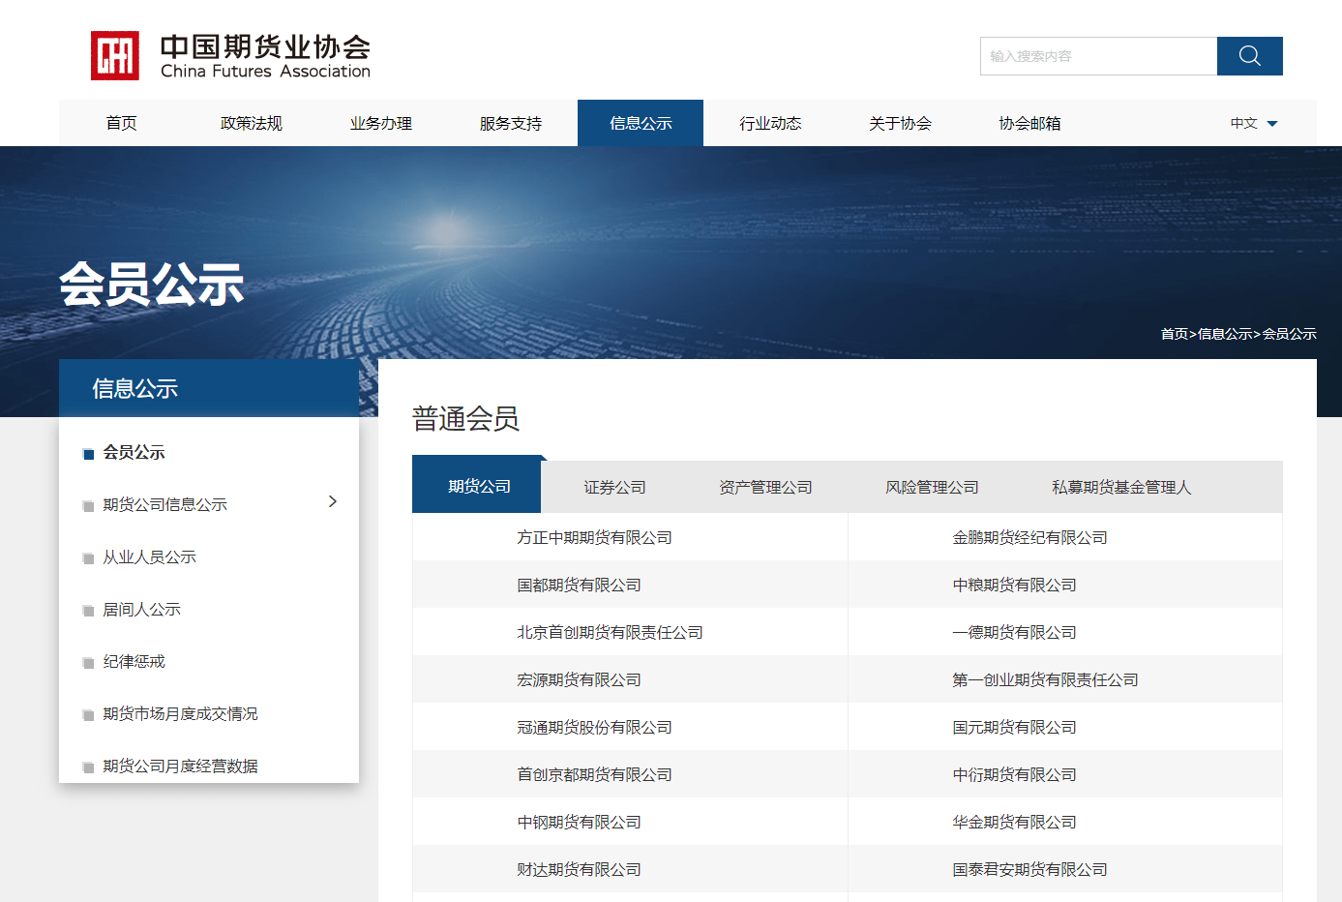Select 纪律惩戒 in the sidebar

(x=134, y=662)
